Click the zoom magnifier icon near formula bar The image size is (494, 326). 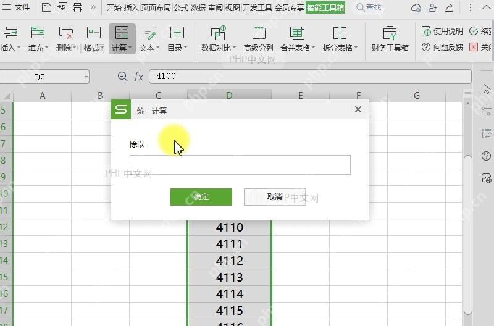(x=122, y=76)
